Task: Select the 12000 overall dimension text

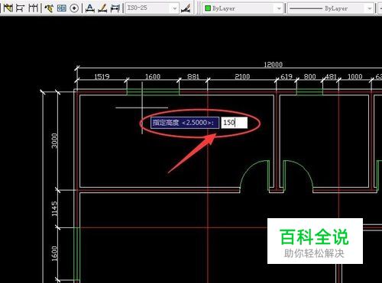Action: (x=273, y=65)
